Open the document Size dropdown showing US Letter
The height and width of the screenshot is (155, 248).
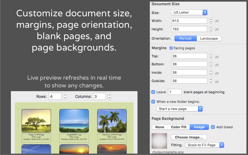tap(189, 12)
